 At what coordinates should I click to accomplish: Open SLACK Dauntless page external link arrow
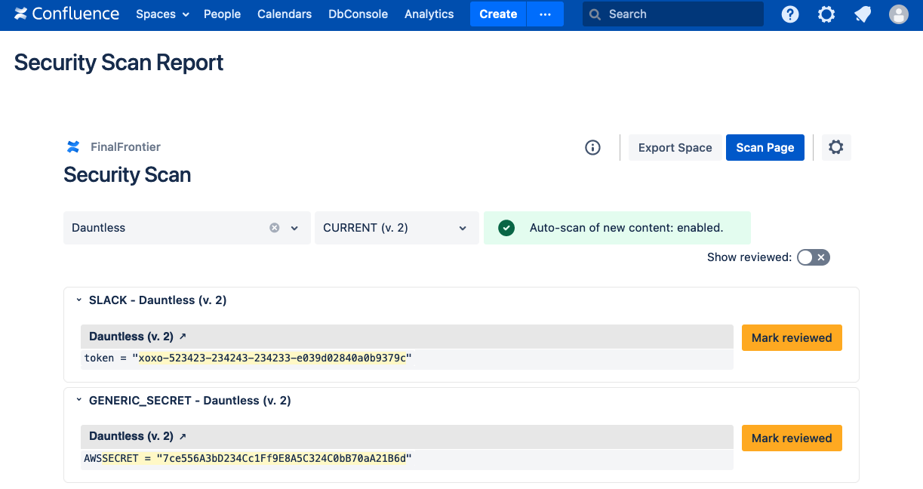(182, 337)
